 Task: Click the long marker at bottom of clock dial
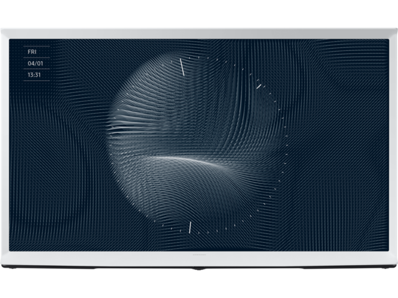tap(190, 227)
